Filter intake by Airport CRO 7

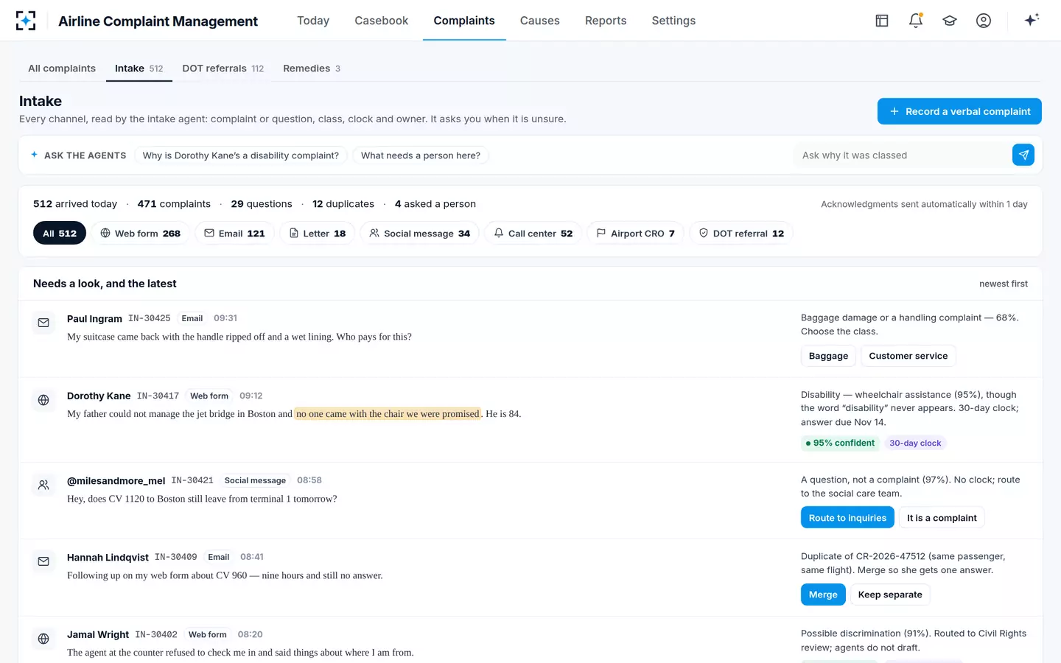(635, 234)
